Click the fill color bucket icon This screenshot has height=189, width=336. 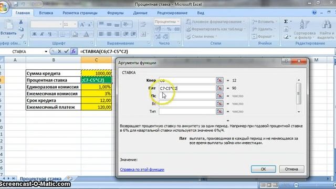(x=75, y=34)
